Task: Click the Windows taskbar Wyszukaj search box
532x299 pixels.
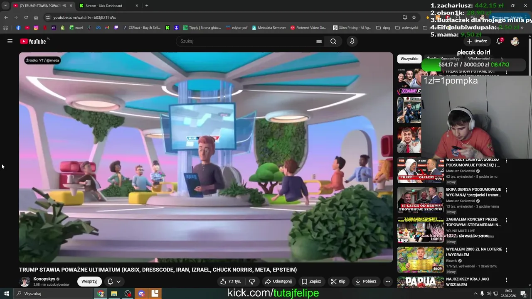Action: point(53,294)
